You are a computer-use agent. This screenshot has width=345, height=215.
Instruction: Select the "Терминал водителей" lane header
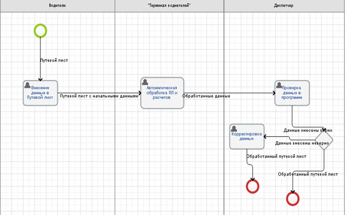click(x=169, y=6)
